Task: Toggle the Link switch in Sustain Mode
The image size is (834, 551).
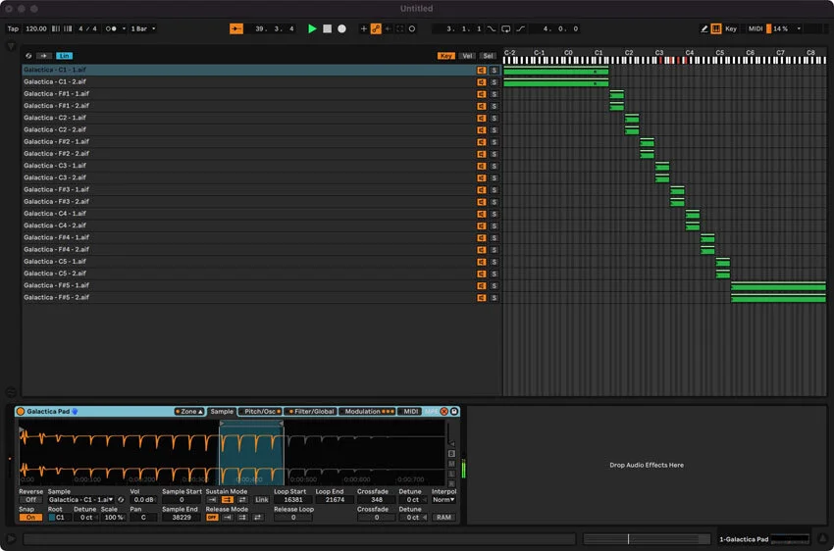Action: (262, 500)
